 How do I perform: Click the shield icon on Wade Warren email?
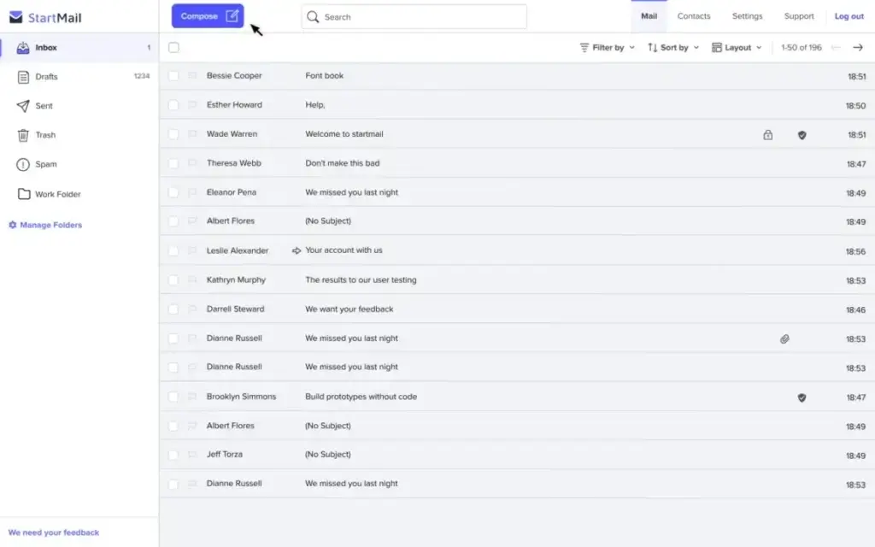pos(802,135)
